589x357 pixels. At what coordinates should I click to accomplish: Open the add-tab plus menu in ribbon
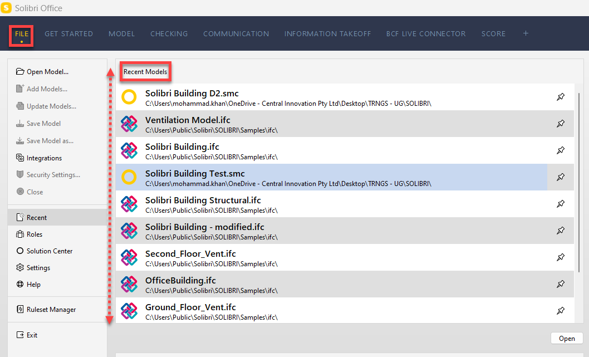(x=525, y=33)
